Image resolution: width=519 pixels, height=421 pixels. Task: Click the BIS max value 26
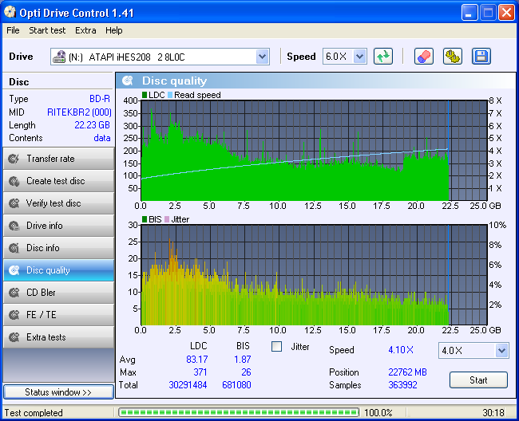coord(246,372)
